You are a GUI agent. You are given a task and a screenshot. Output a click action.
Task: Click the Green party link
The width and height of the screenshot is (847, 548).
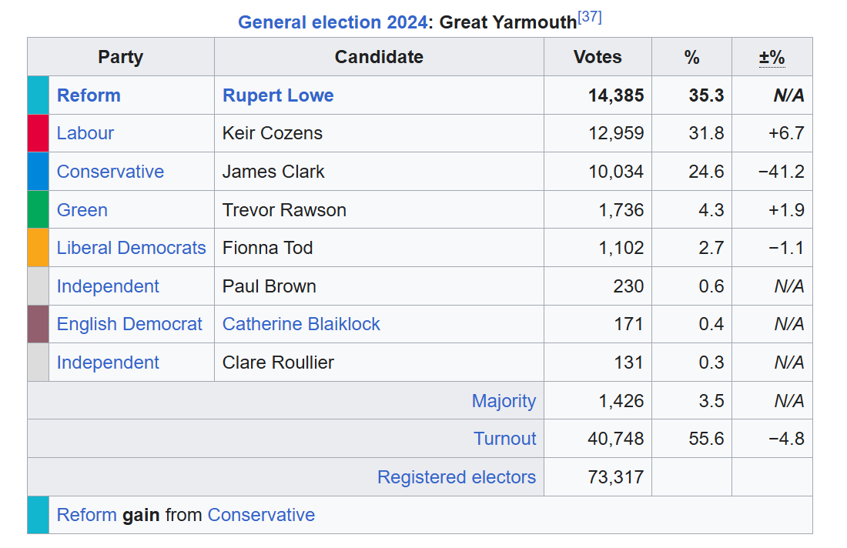(x=82, y=210)
